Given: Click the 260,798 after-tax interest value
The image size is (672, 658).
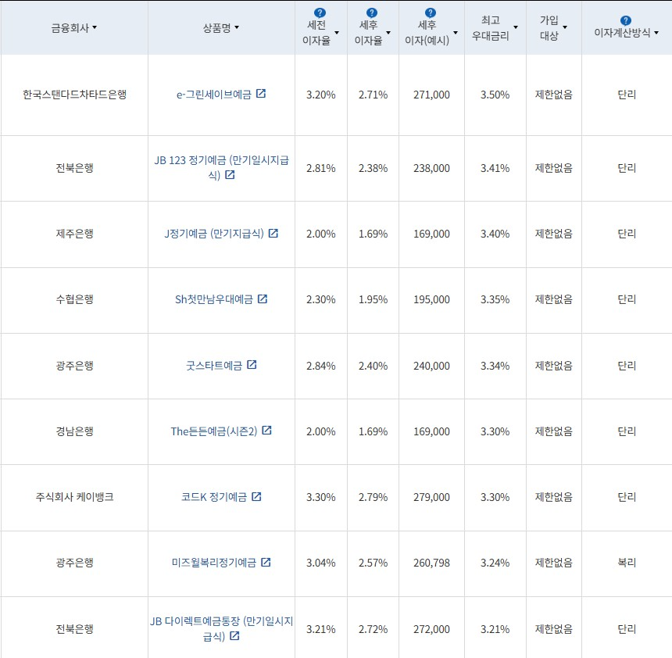Looking at the screenshot, I should (431, 563).
